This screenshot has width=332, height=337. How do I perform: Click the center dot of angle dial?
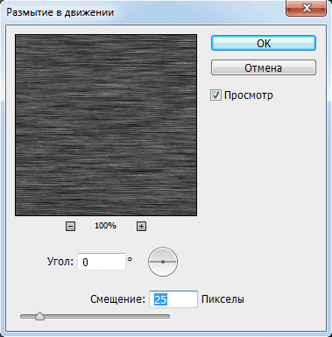[x=163, y=262]
